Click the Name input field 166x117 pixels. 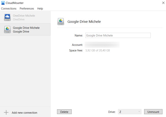pyautogui.click(x=118, y=35)
